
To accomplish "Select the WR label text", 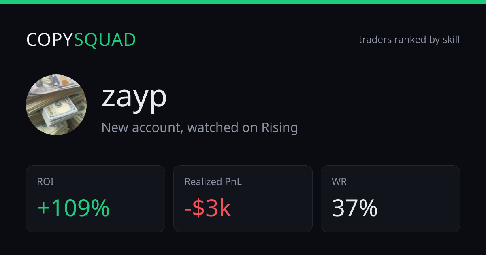I will tap(339, 182).
